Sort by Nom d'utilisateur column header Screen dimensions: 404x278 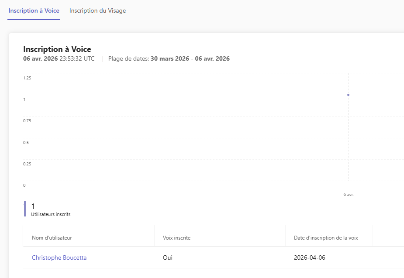pos(52,238)
